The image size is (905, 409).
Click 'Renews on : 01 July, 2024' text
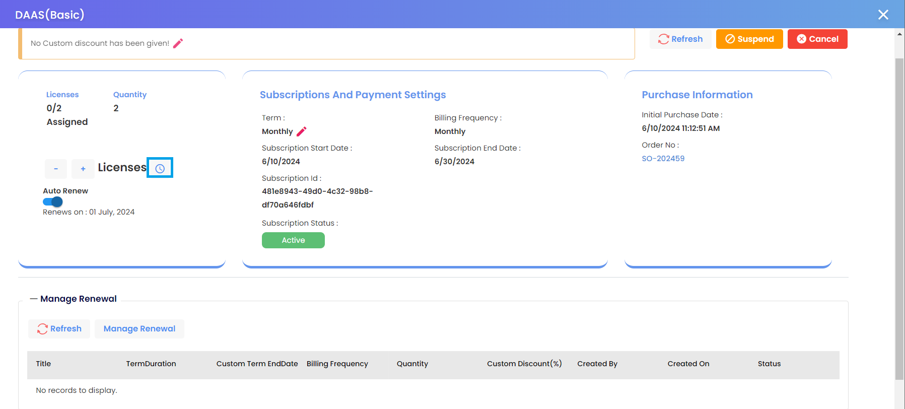tap(89, 212)
